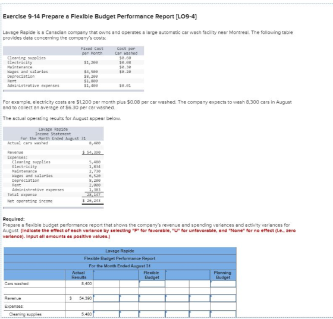Click the 'Flexible Budget Performance Report' table title
The width and height of the screenshot is (333, 319).
pos(120,258)
